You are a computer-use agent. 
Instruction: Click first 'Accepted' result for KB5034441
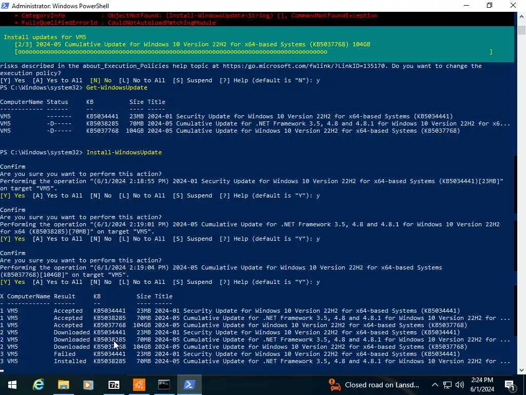[68, 311]
